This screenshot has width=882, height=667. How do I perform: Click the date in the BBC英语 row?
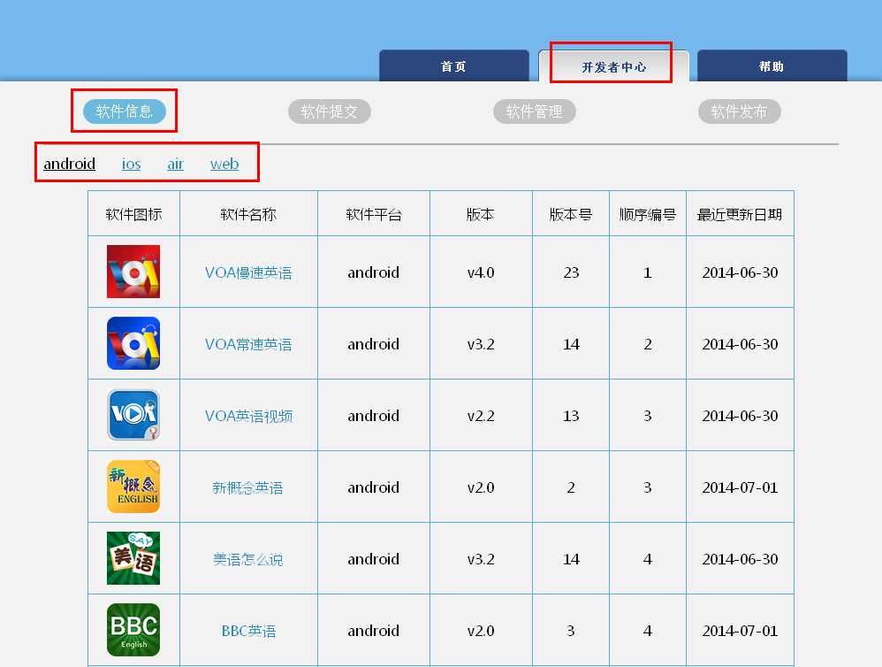tap(740, 631)
